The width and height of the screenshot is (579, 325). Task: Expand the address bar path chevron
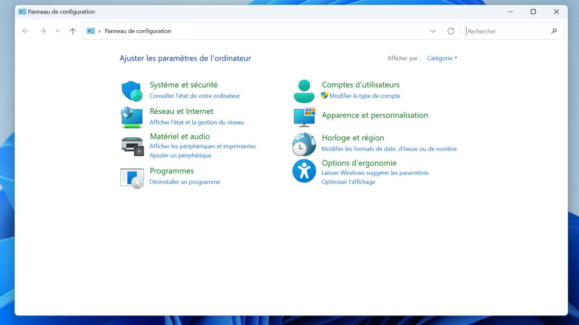(100, 31)
